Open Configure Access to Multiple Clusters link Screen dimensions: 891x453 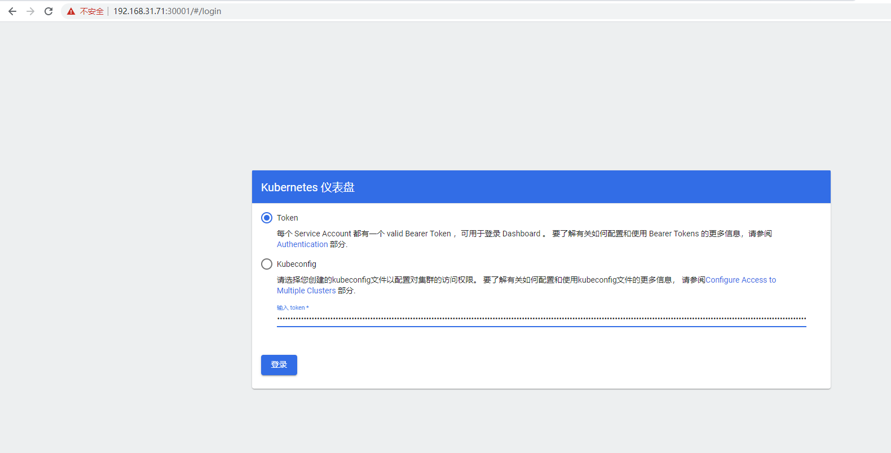point(740,280)
